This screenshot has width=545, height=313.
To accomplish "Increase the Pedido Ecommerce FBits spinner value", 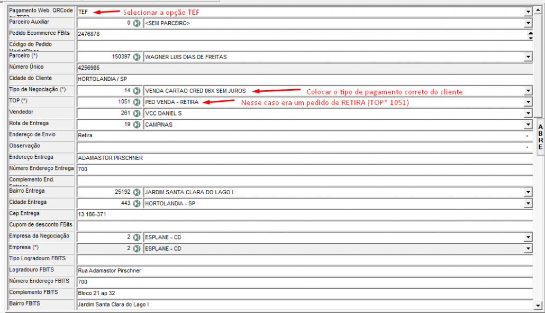I will coord(530,32).
